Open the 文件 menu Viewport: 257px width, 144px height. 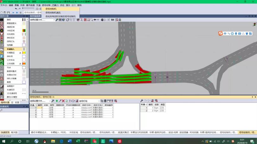(4, 5)
